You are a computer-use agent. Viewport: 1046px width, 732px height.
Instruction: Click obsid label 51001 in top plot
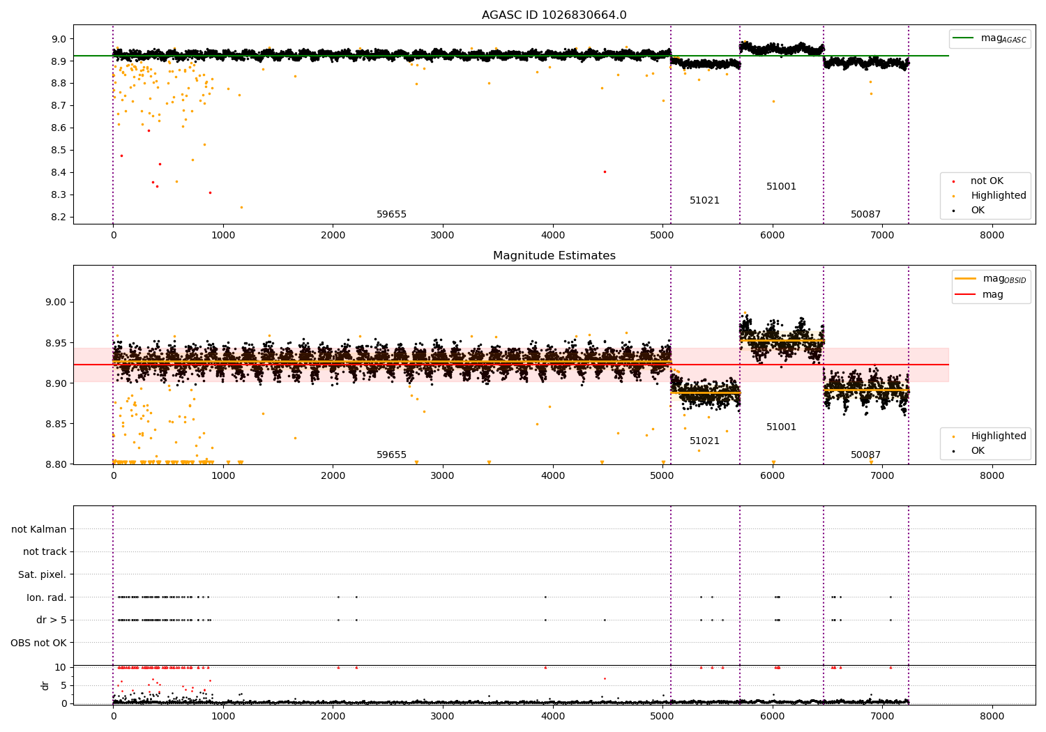(781, 187)
